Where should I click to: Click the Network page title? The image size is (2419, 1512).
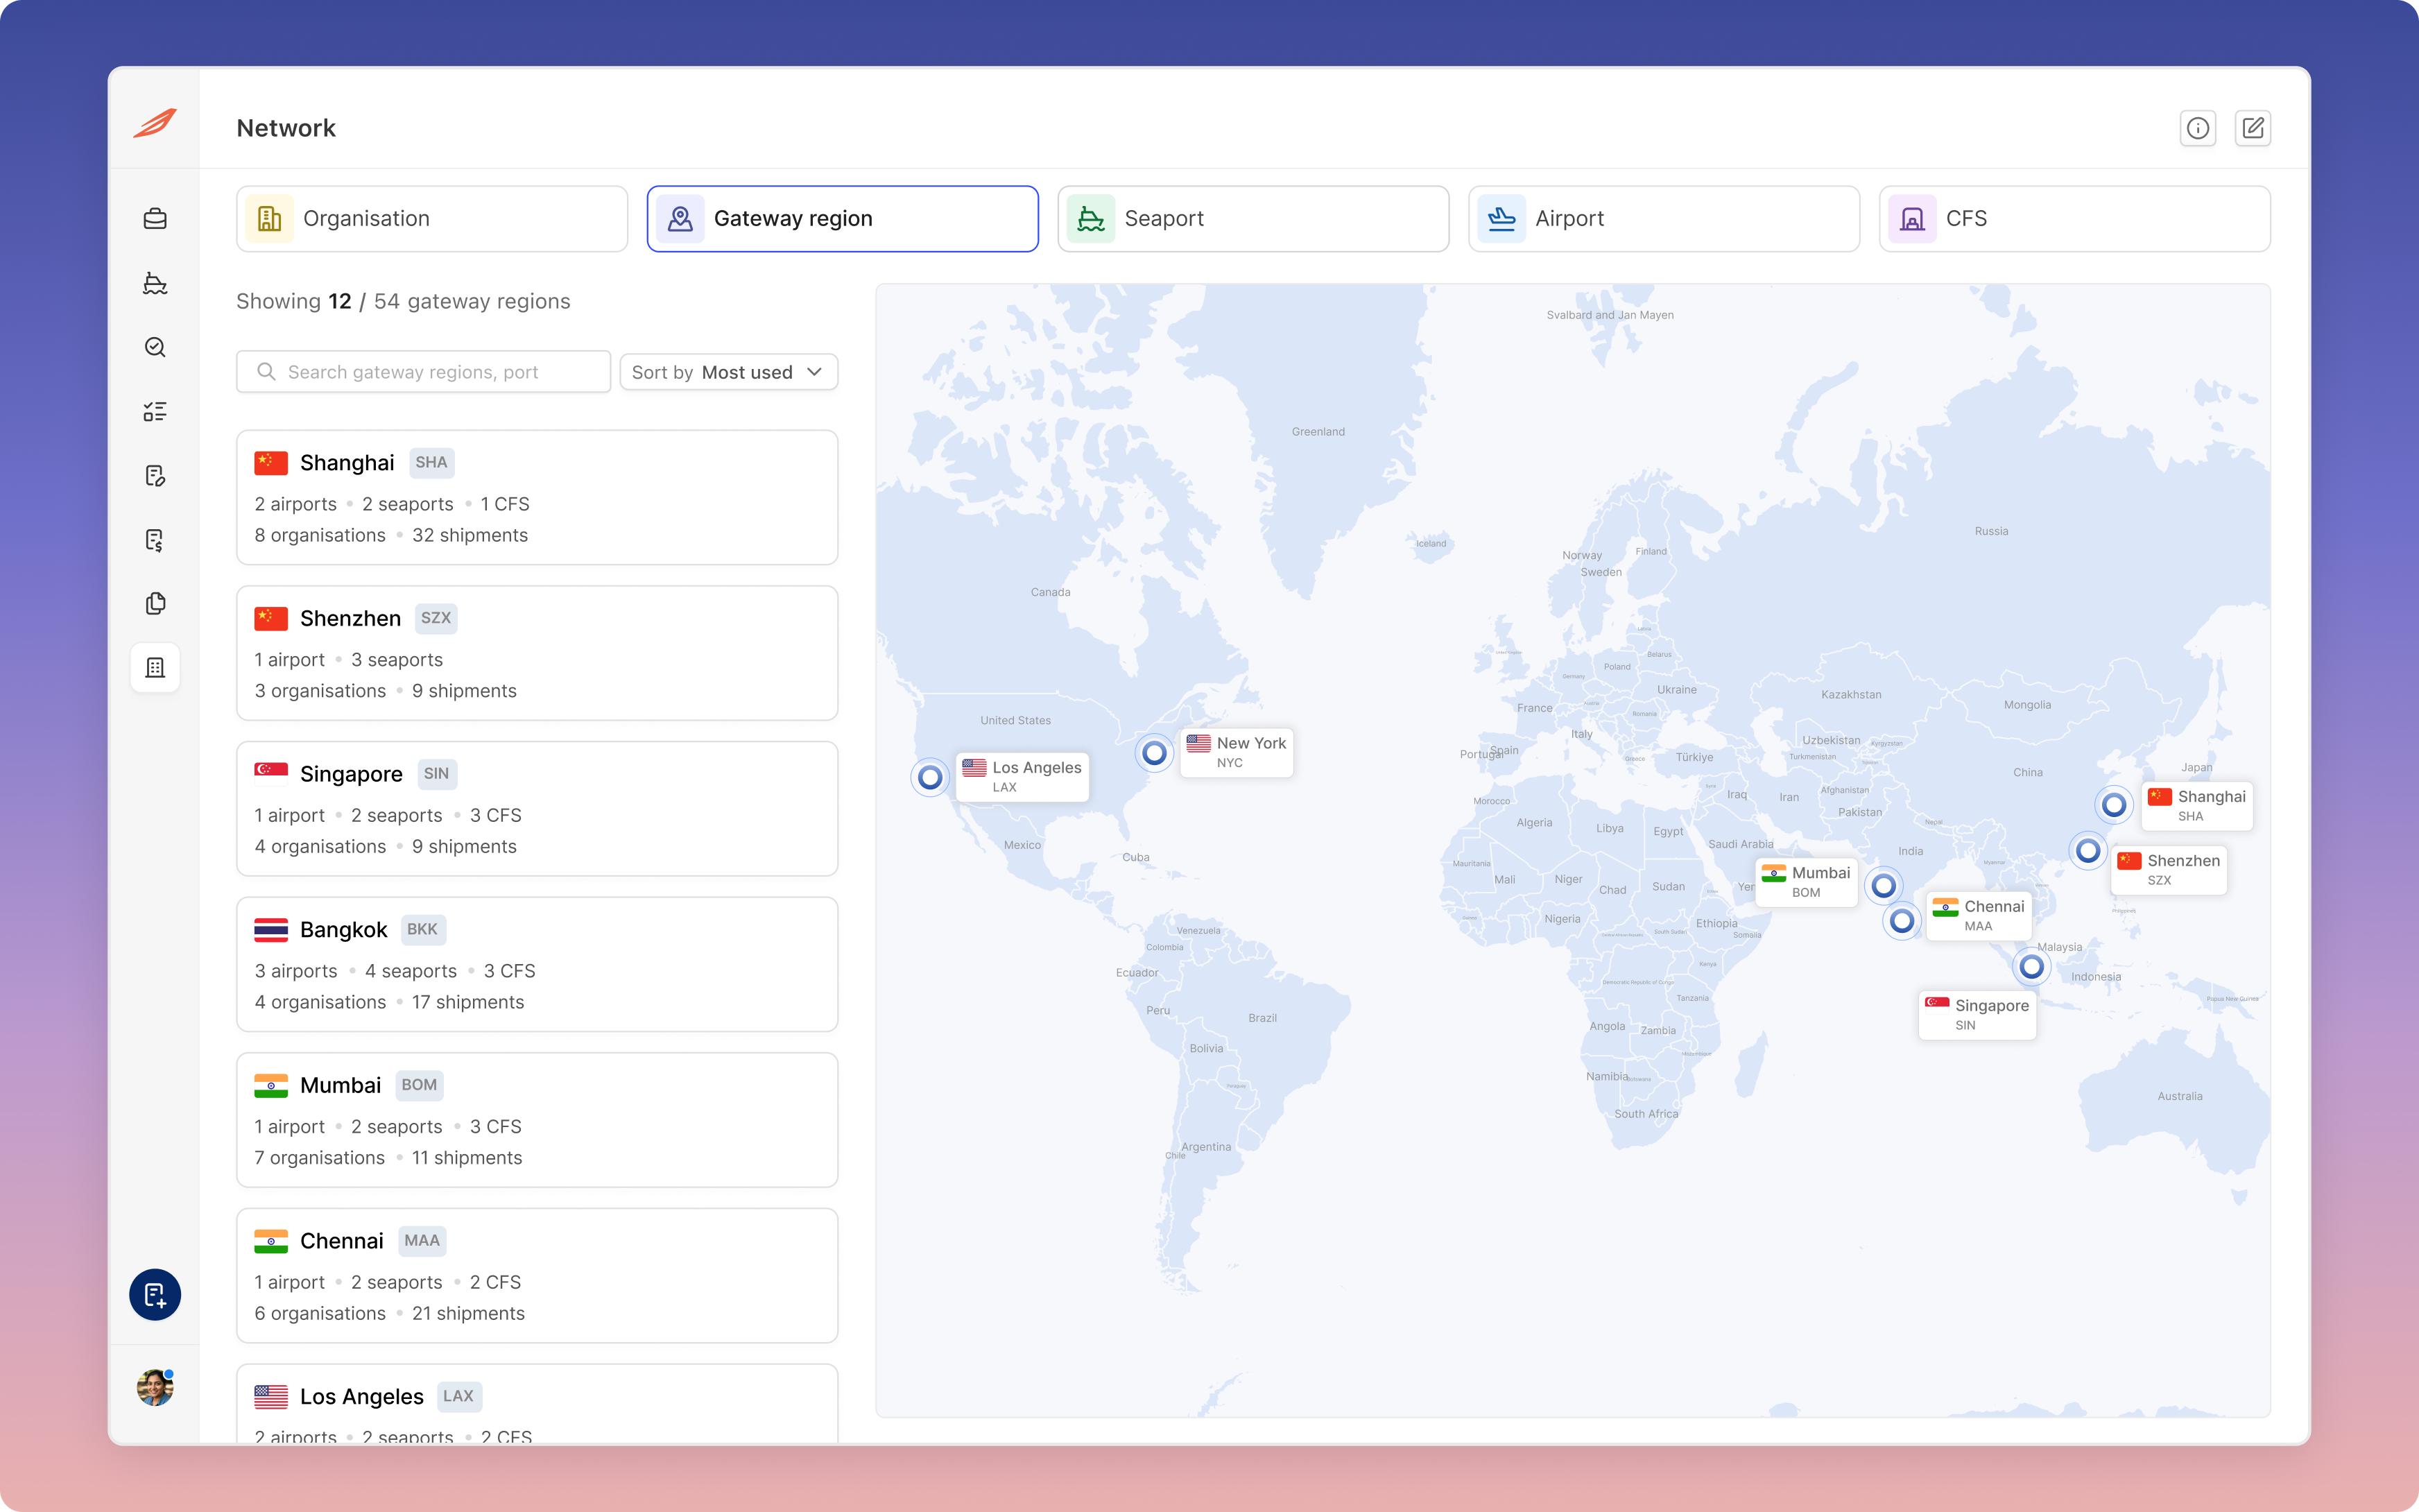[x=286, y=128]
